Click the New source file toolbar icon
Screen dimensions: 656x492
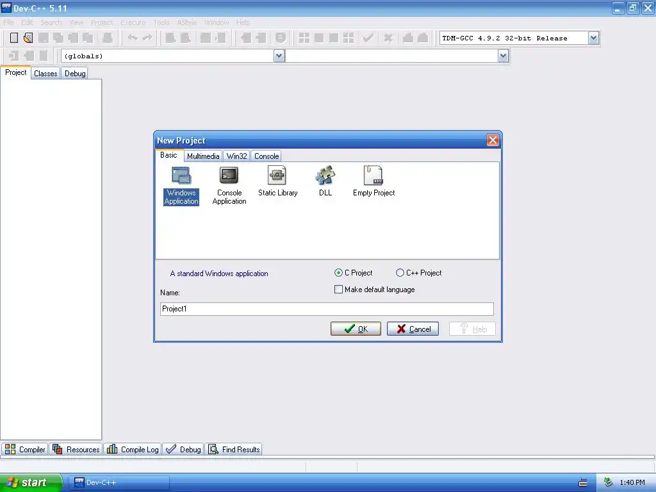(14, 38)
